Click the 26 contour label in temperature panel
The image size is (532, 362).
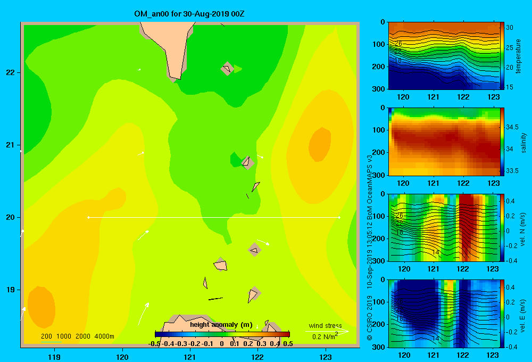(x=398, y=44)
